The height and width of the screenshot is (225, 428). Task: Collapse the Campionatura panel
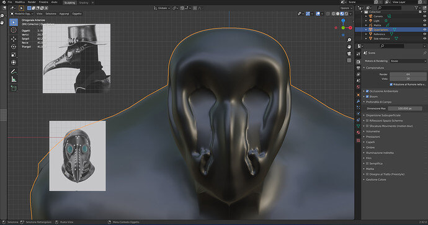tap(375, 68)
